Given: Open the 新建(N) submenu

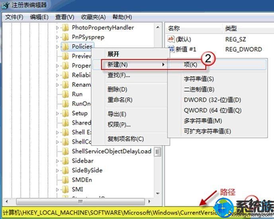Looking at the screenshot, I should pos(130,65).
